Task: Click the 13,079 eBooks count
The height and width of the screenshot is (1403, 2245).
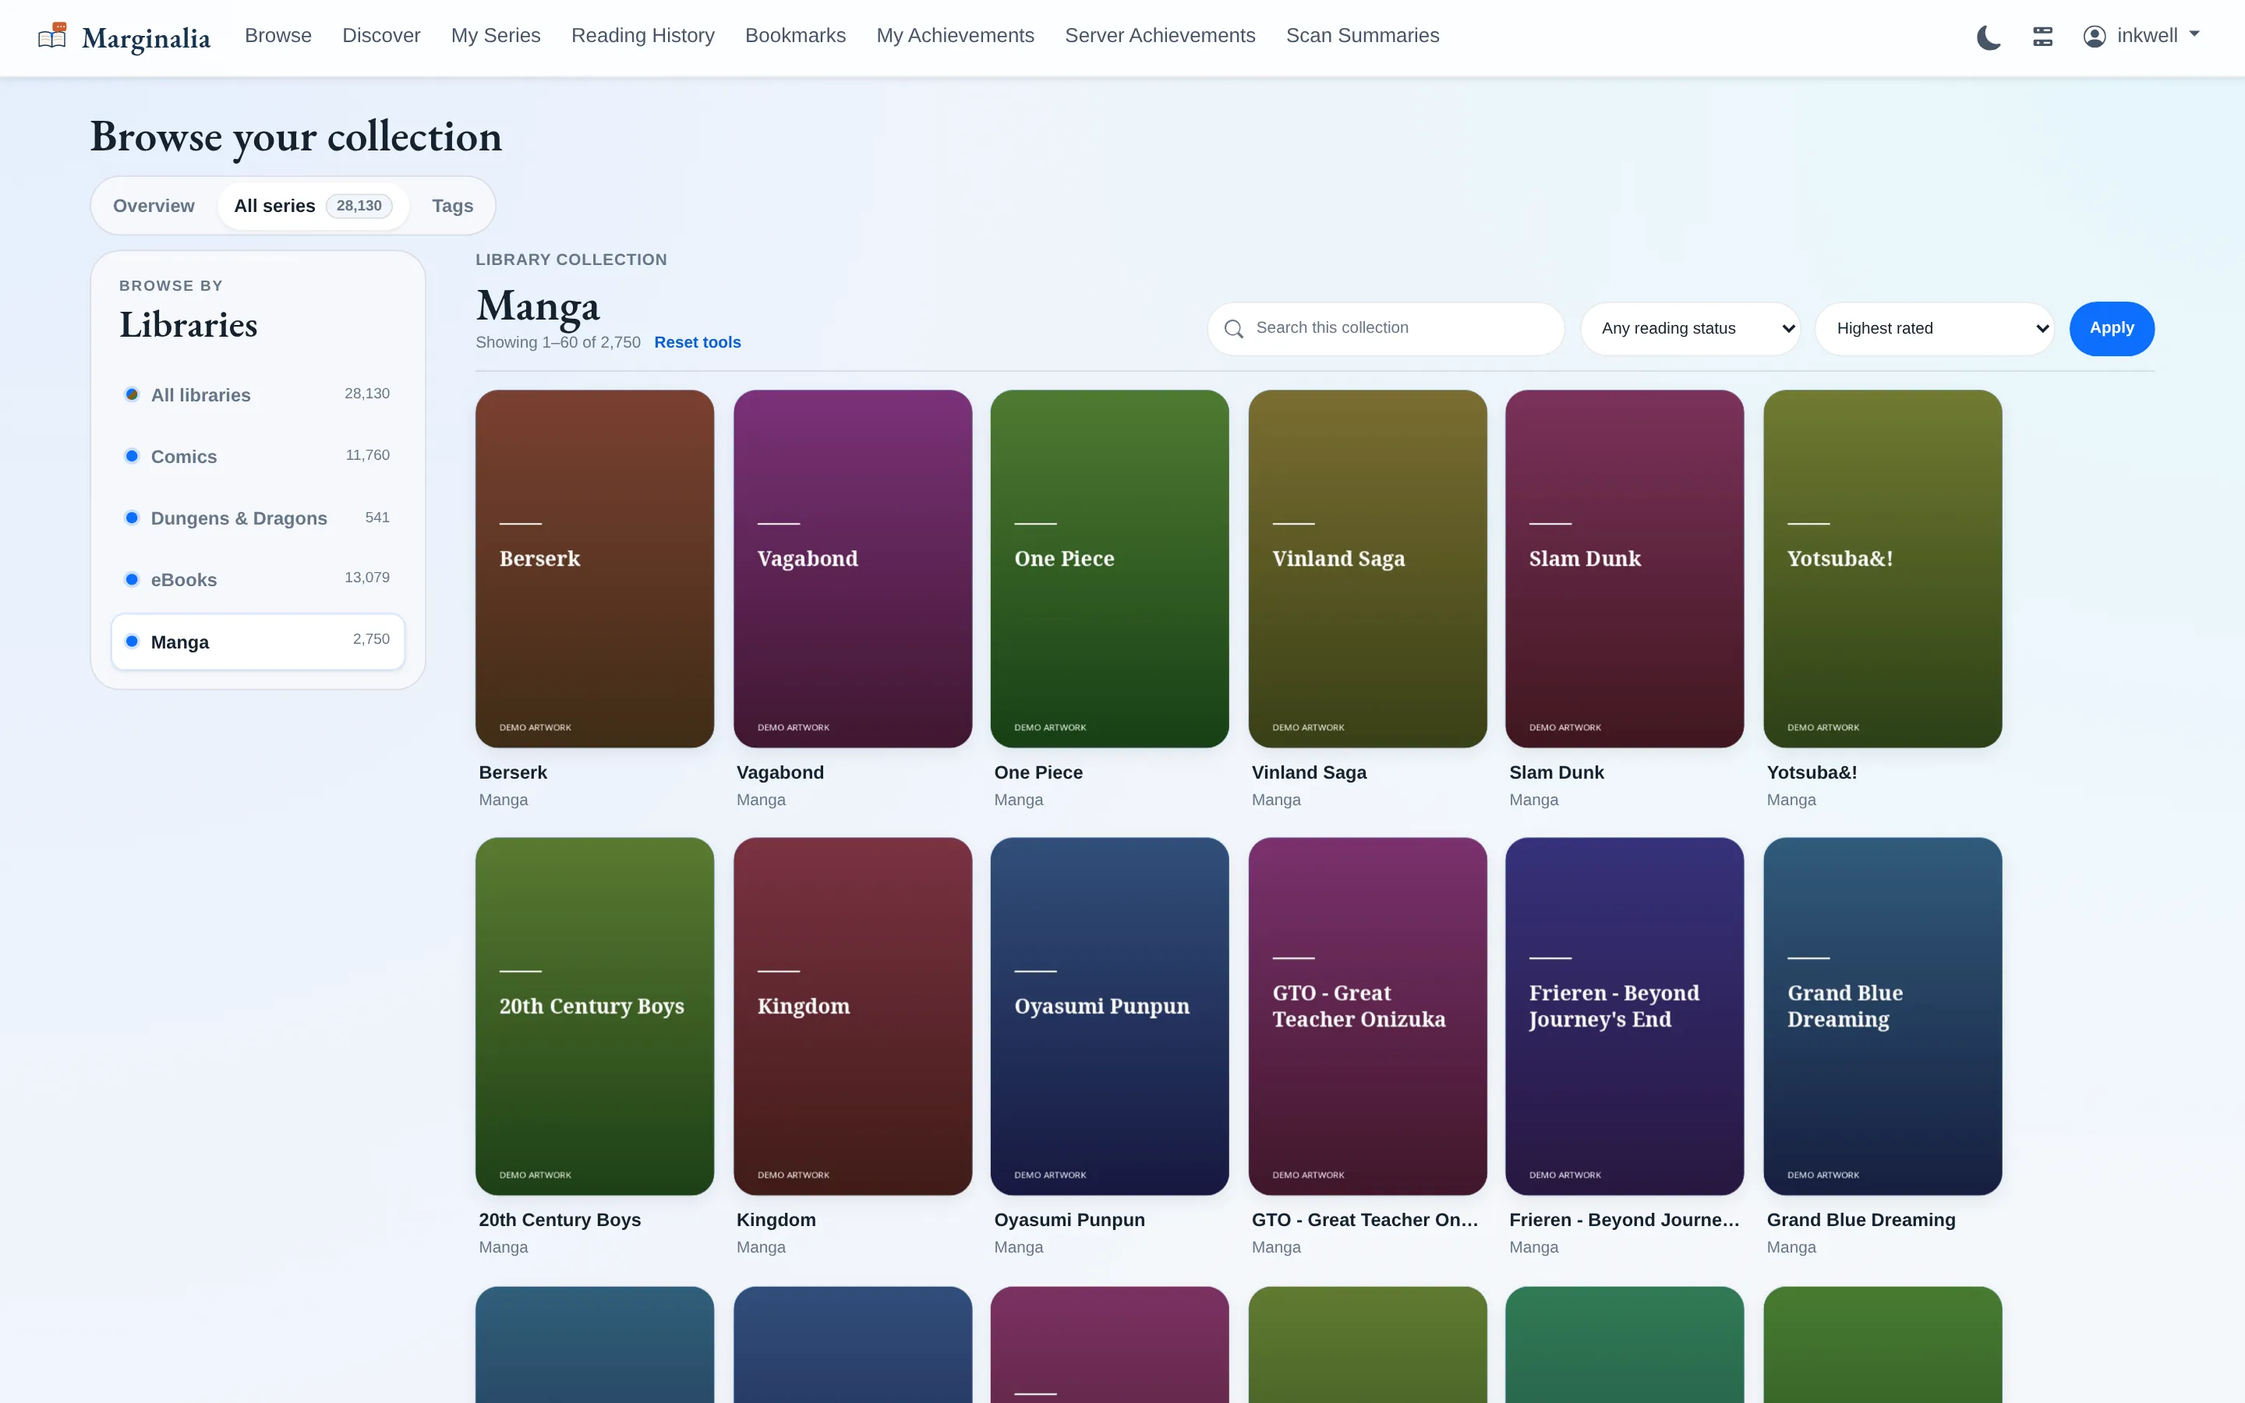Action: 367,577
